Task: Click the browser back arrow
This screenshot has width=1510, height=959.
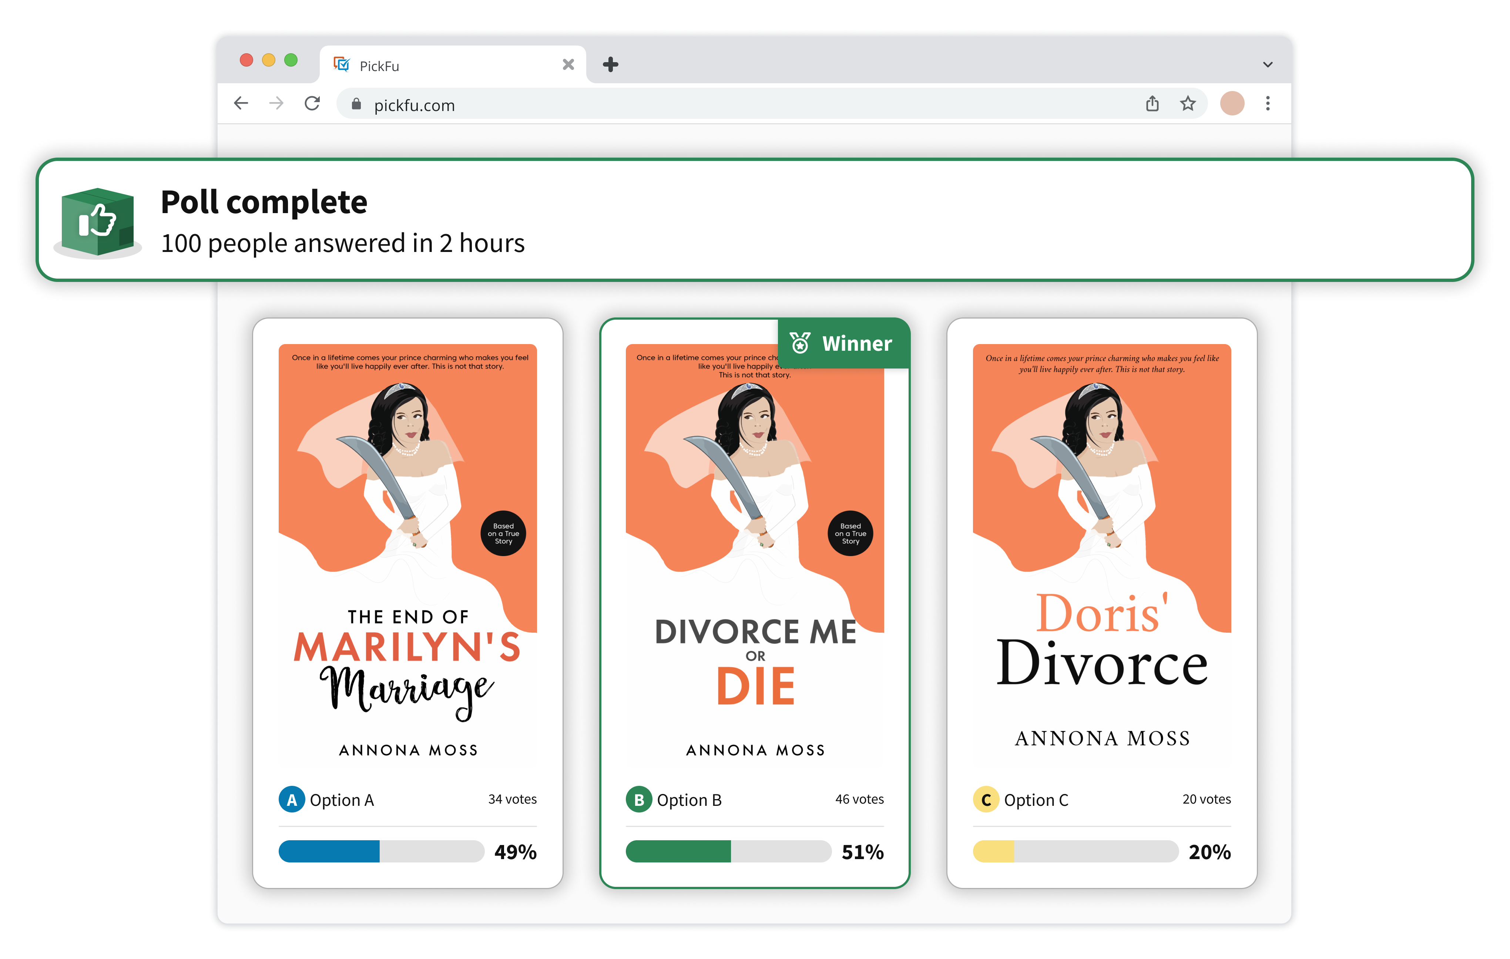Action: 241,104
